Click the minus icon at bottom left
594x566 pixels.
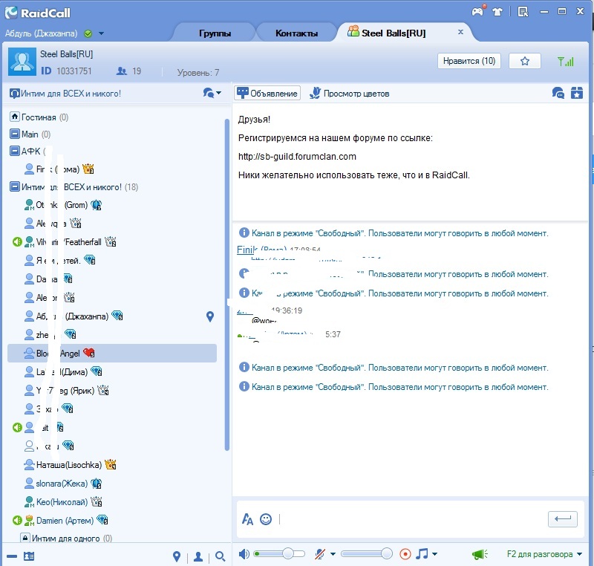point(12,556)
